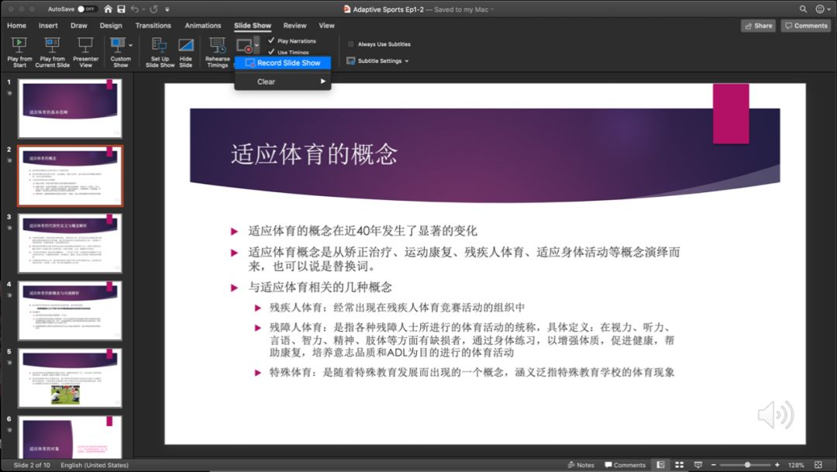Uncheck Play Narrations

click(x=271, y=40)
